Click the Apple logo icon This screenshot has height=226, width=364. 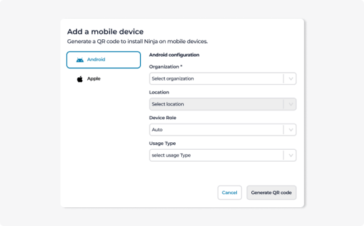click(80, 79)
